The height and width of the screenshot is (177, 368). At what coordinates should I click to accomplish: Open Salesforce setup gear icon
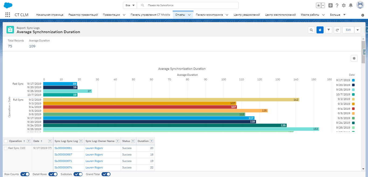pos(344,5)
